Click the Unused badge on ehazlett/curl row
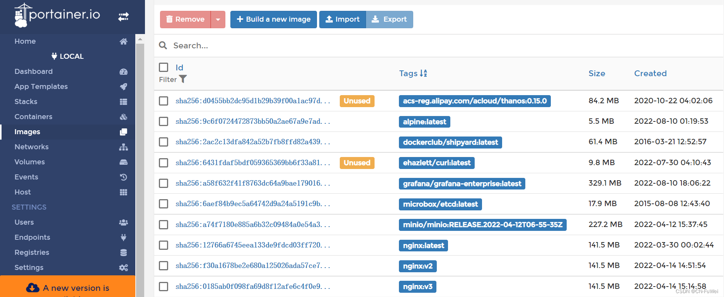Image resolution: width=724 pixels, height=297 pixels. click(x=357, y=163)
